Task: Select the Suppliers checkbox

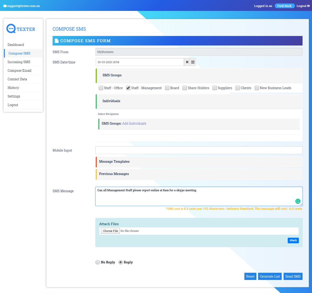Action: (215, 88)
